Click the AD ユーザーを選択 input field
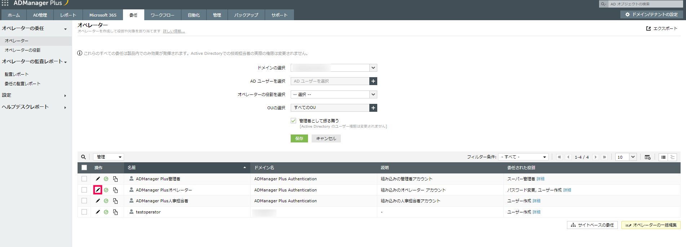 330,81
